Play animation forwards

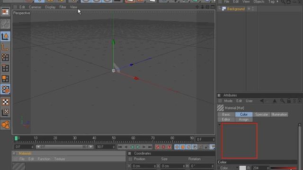(x=138, y=147)
